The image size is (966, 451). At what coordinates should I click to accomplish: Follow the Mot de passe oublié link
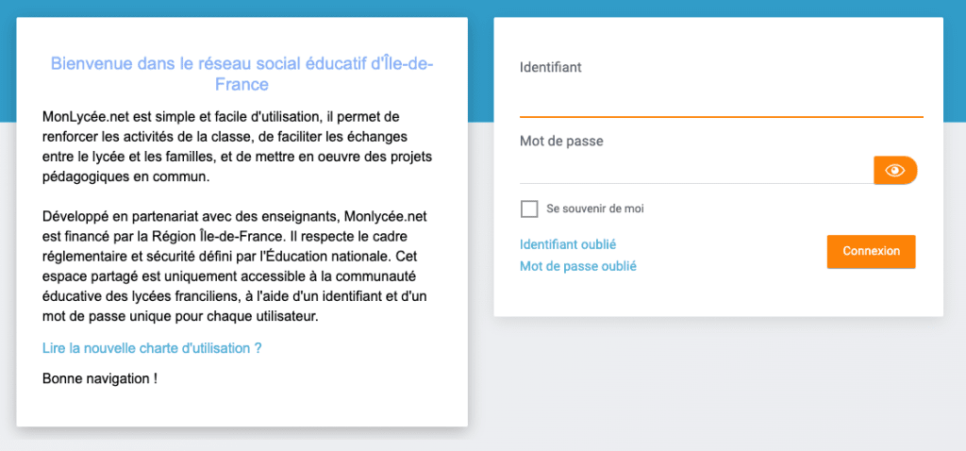tap(578, 267)
